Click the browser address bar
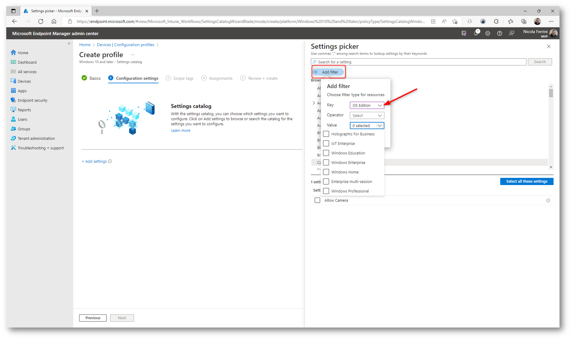Screen dimensions: 572x340 tap(251, 21)
